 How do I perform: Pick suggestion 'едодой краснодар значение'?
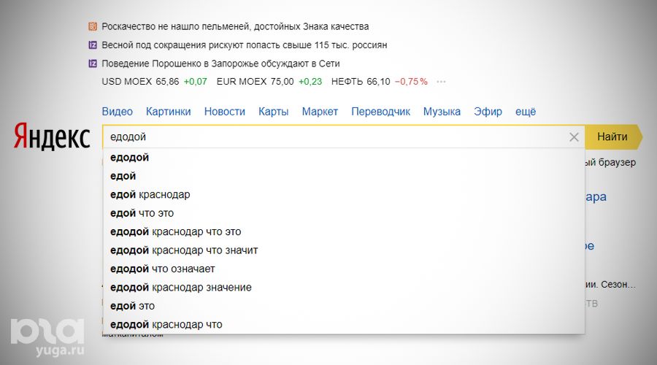[x=180, y=287]
